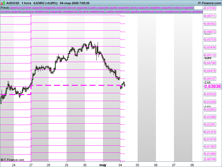The height and width of the screenshot is (167, 222).
Task: Select the 'quinto soporte' legend label
Action: [120, 8]
